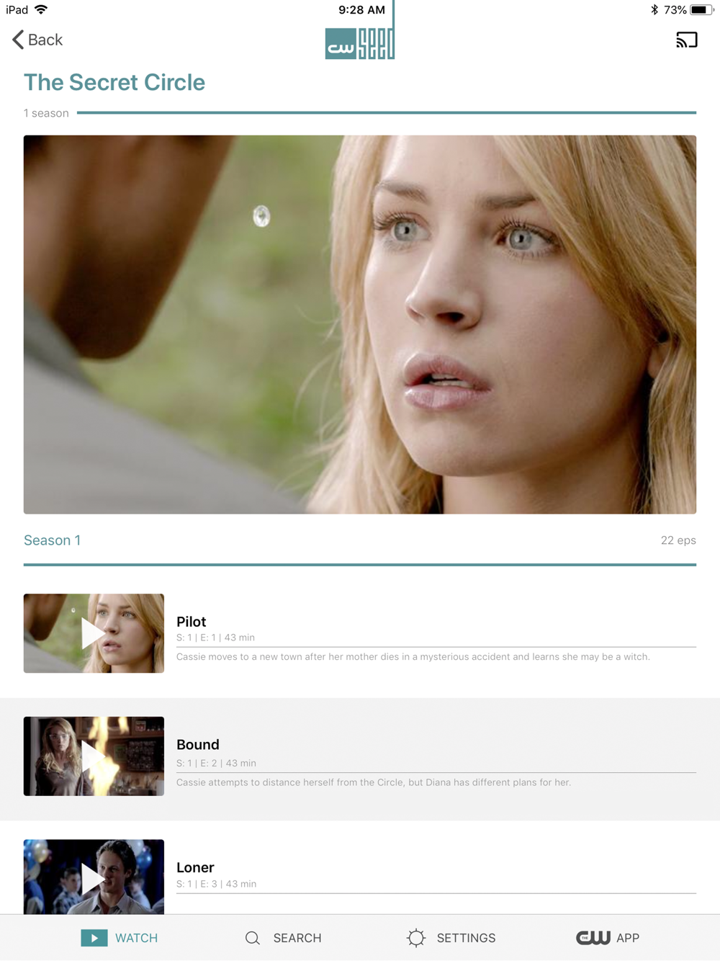The height and width of the screenshot is (961, 720).
Task: Open the Search tab
Action: click(x=283, y=938)
